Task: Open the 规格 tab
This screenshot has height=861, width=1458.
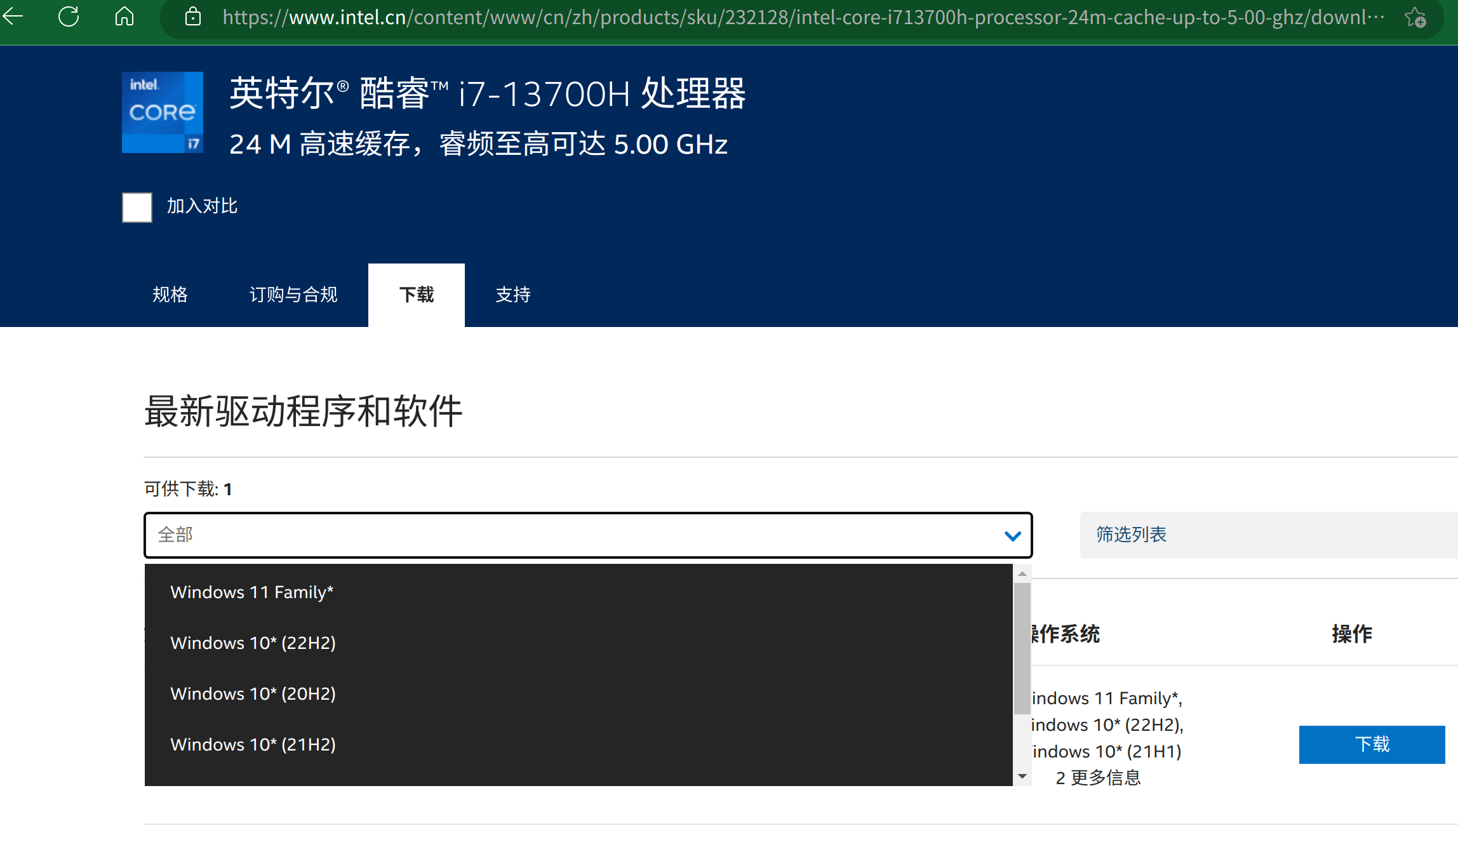Action: [170, 295]
